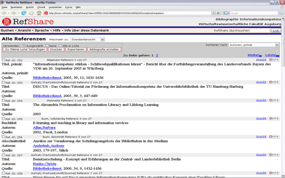Viewport: 285px width, 178px height.
Task: Click the search magnifier icon in the browser toolbar
Action: pos(281,13)
